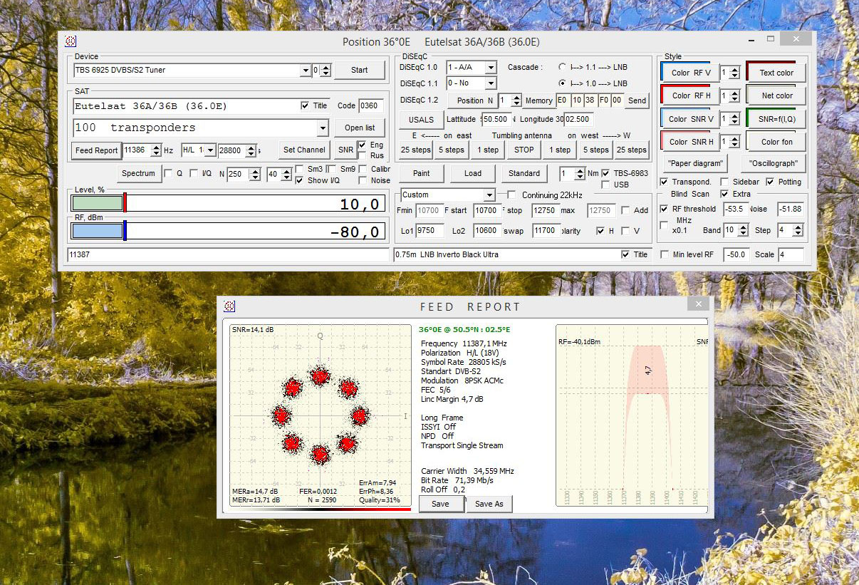Click the Feed Report window icon

pos(229,306)
